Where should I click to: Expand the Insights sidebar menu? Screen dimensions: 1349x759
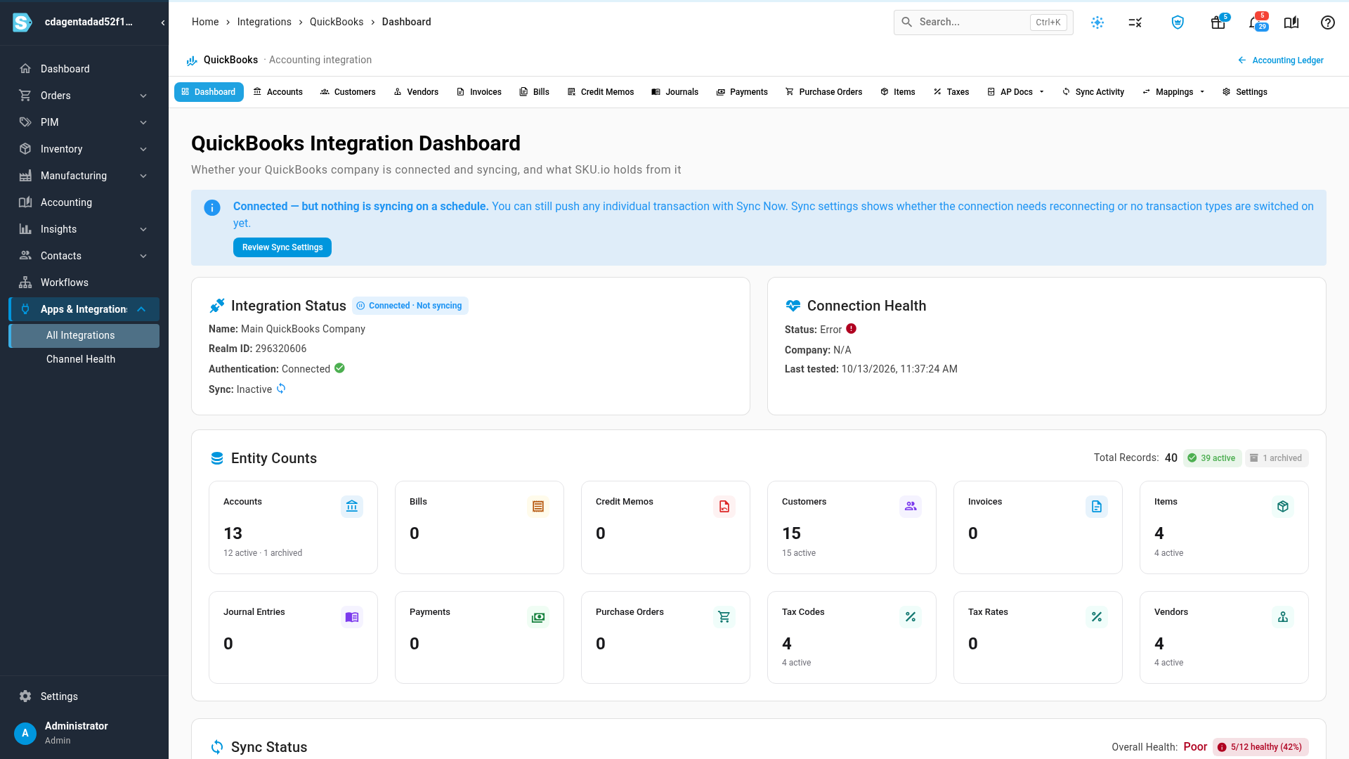[84, 229]
